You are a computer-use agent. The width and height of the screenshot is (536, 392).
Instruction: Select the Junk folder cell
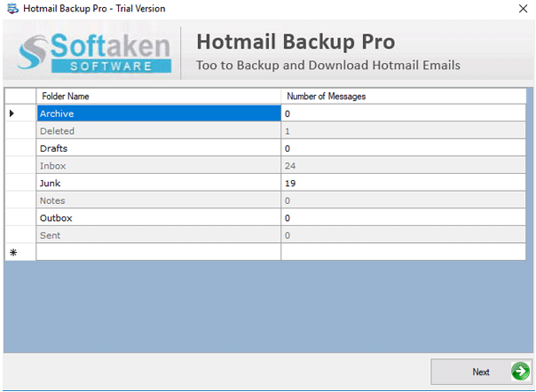click(159, 183)
